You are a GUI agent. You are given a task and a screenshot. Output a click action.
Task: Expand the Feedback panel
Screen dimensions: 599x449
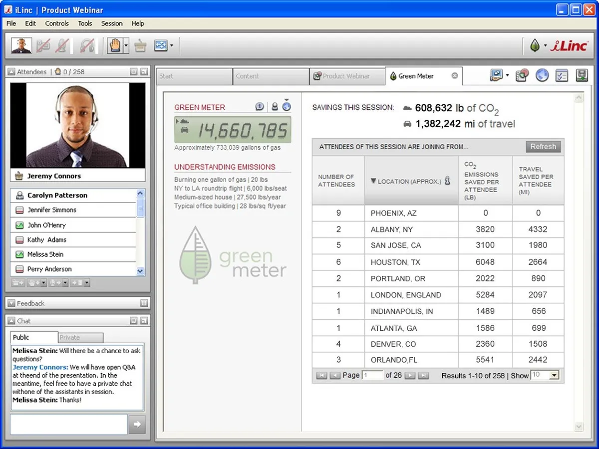(x=11, y=303)
